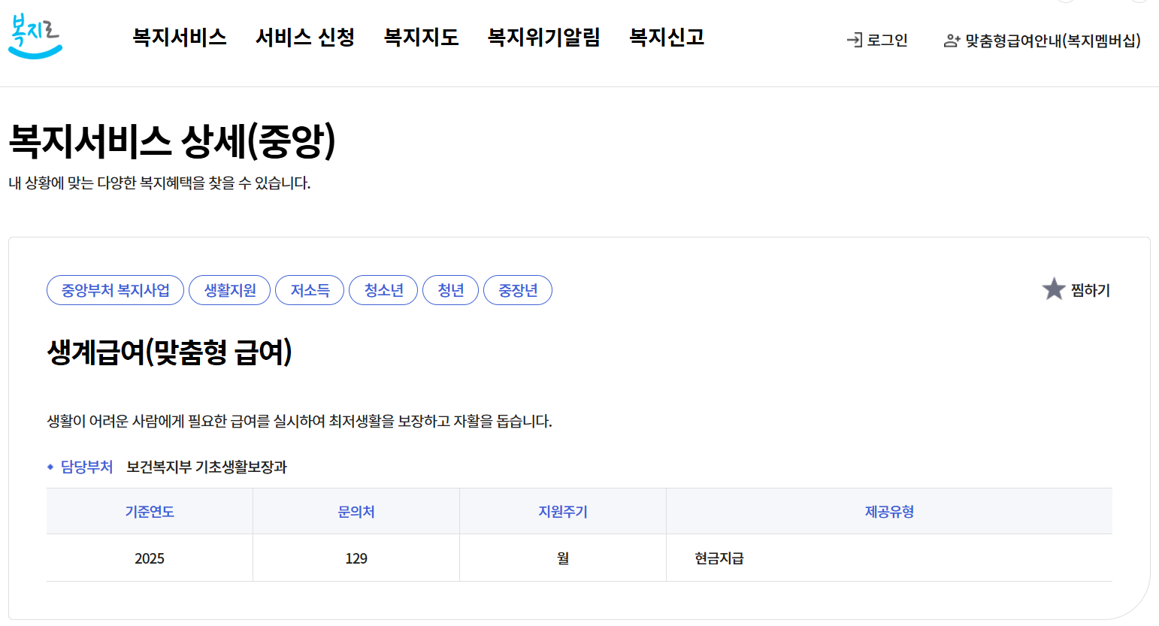Click the 생계급여(맞춤형 급여) title

169,352
